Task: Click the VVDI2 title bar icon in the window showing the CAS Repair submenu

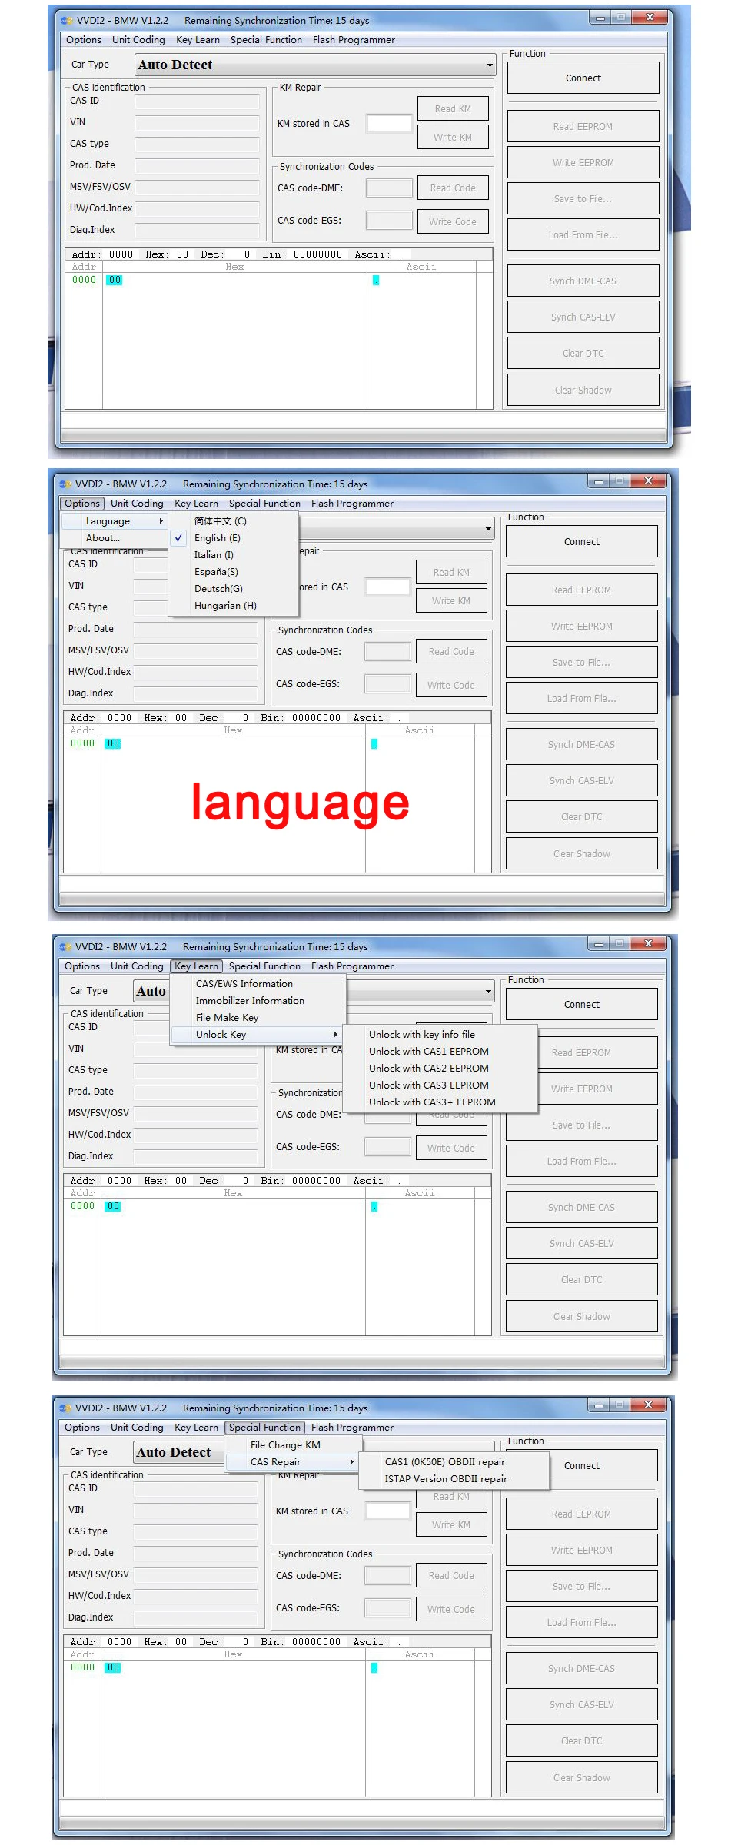Action: [x=65, y=1408]
